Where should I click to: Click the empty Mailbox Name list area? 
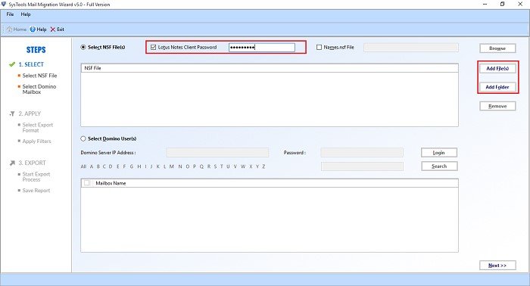pyautogui.click(x=270, y=219)
